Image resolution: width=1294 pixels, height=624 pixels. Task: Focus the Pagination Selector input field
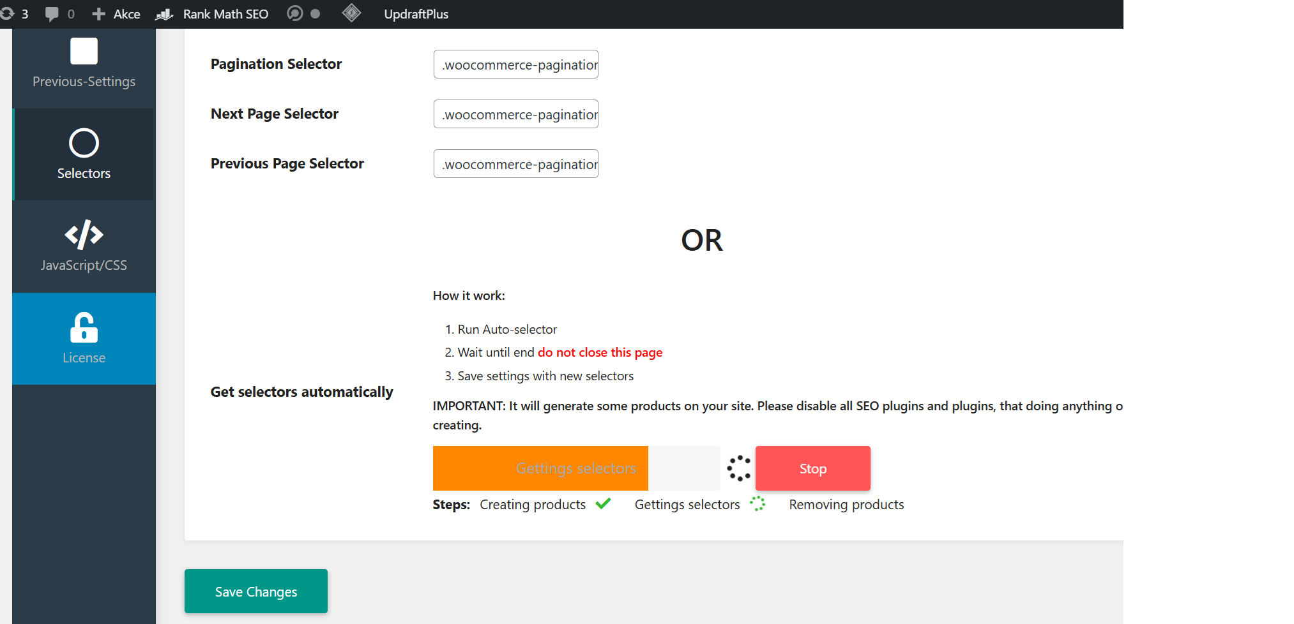515,64
